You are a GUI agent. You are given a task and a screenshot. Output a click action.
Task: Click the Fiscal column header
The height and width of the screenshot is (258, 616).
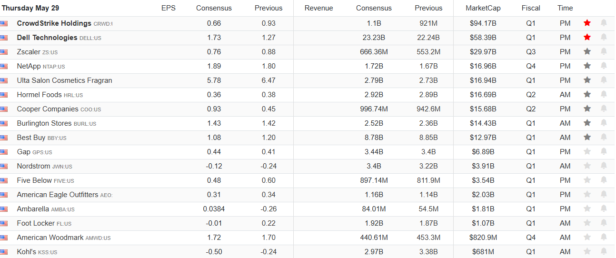[x=531, y=8]
